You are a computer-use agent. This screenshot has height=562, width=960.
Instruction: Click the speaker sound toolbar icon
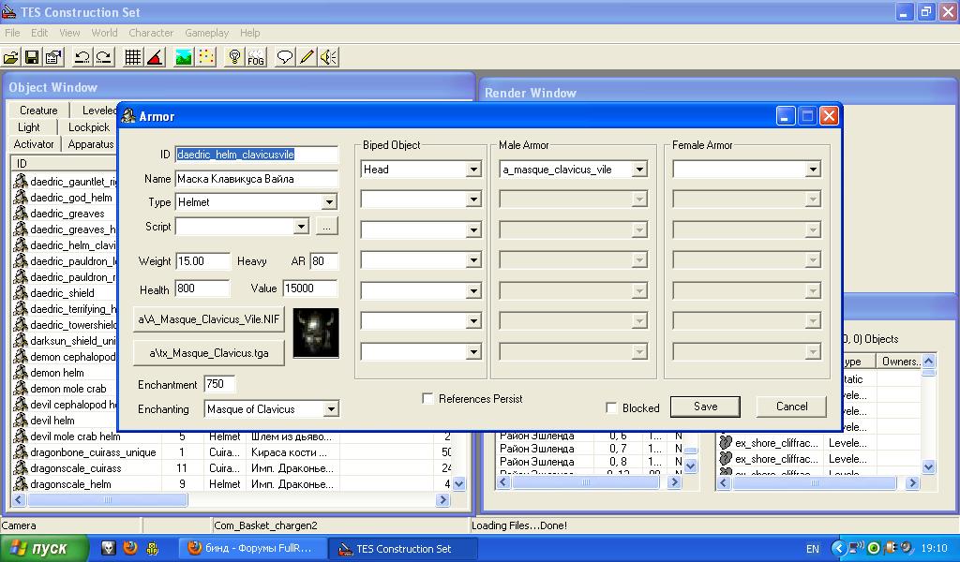329,57
